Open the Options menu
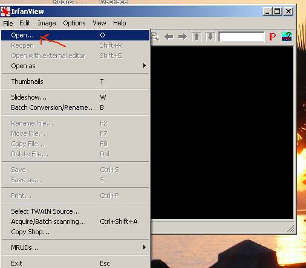 pos(74,23)
